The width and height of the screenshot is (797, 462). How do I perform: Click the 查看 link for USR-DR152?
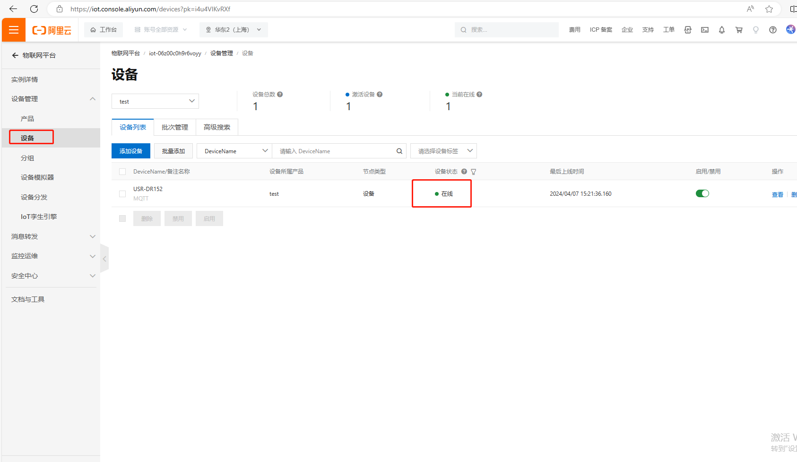pyautogui.click(x=777, y=194)
